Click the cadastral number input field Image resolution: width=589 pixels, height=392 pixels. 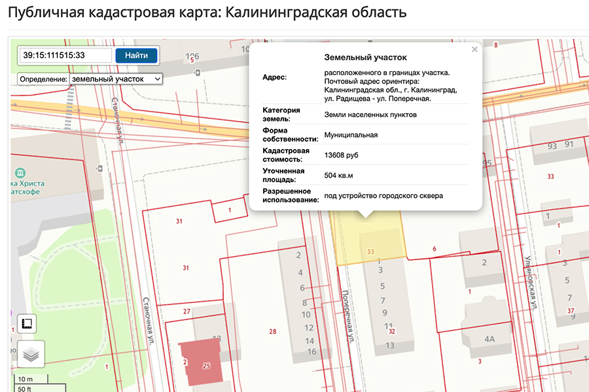pyautogui.click(x=65, y=56)
